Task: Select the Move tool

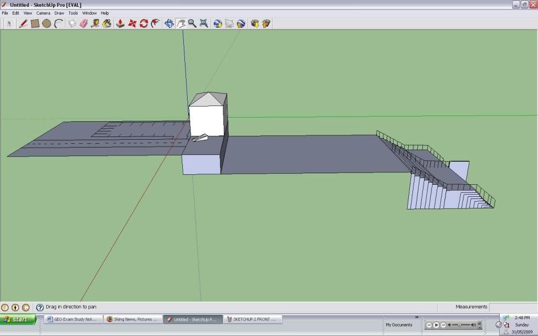Action: [x=131, y=23]
